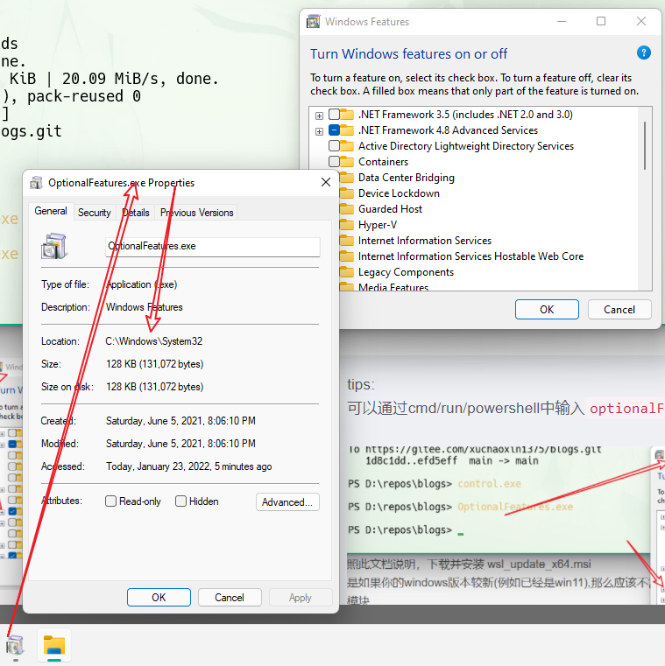Select Legacy Components feature

tap(406, 272)
